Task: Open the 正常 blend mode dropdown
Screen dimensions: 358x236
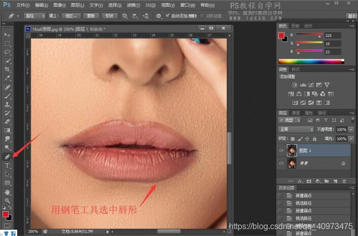Action: (x=296, y=129)
